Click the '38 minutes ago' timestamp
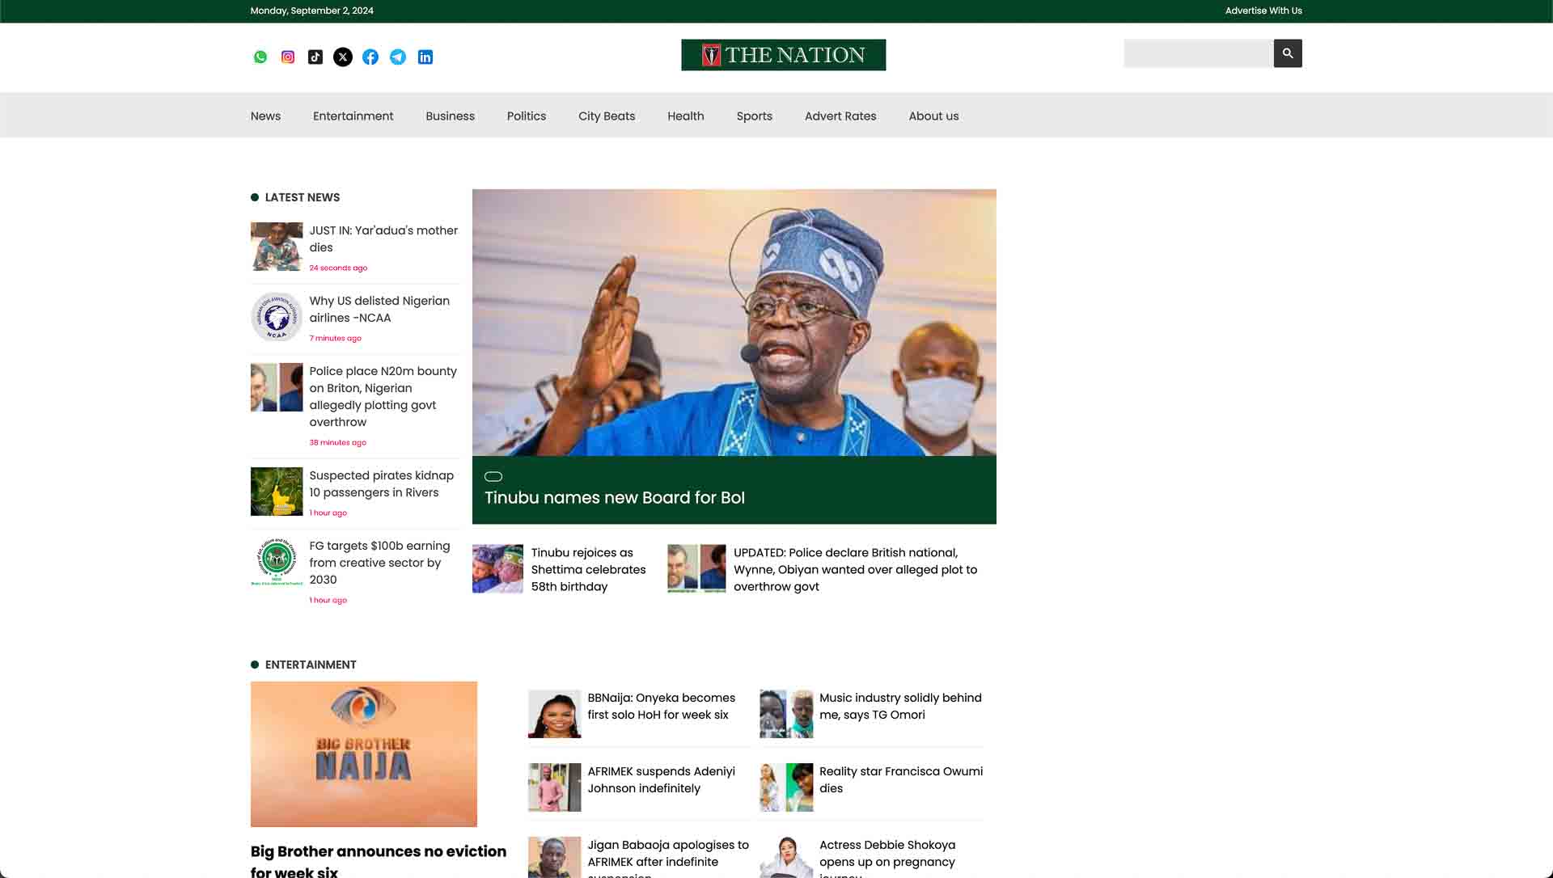 338,442
